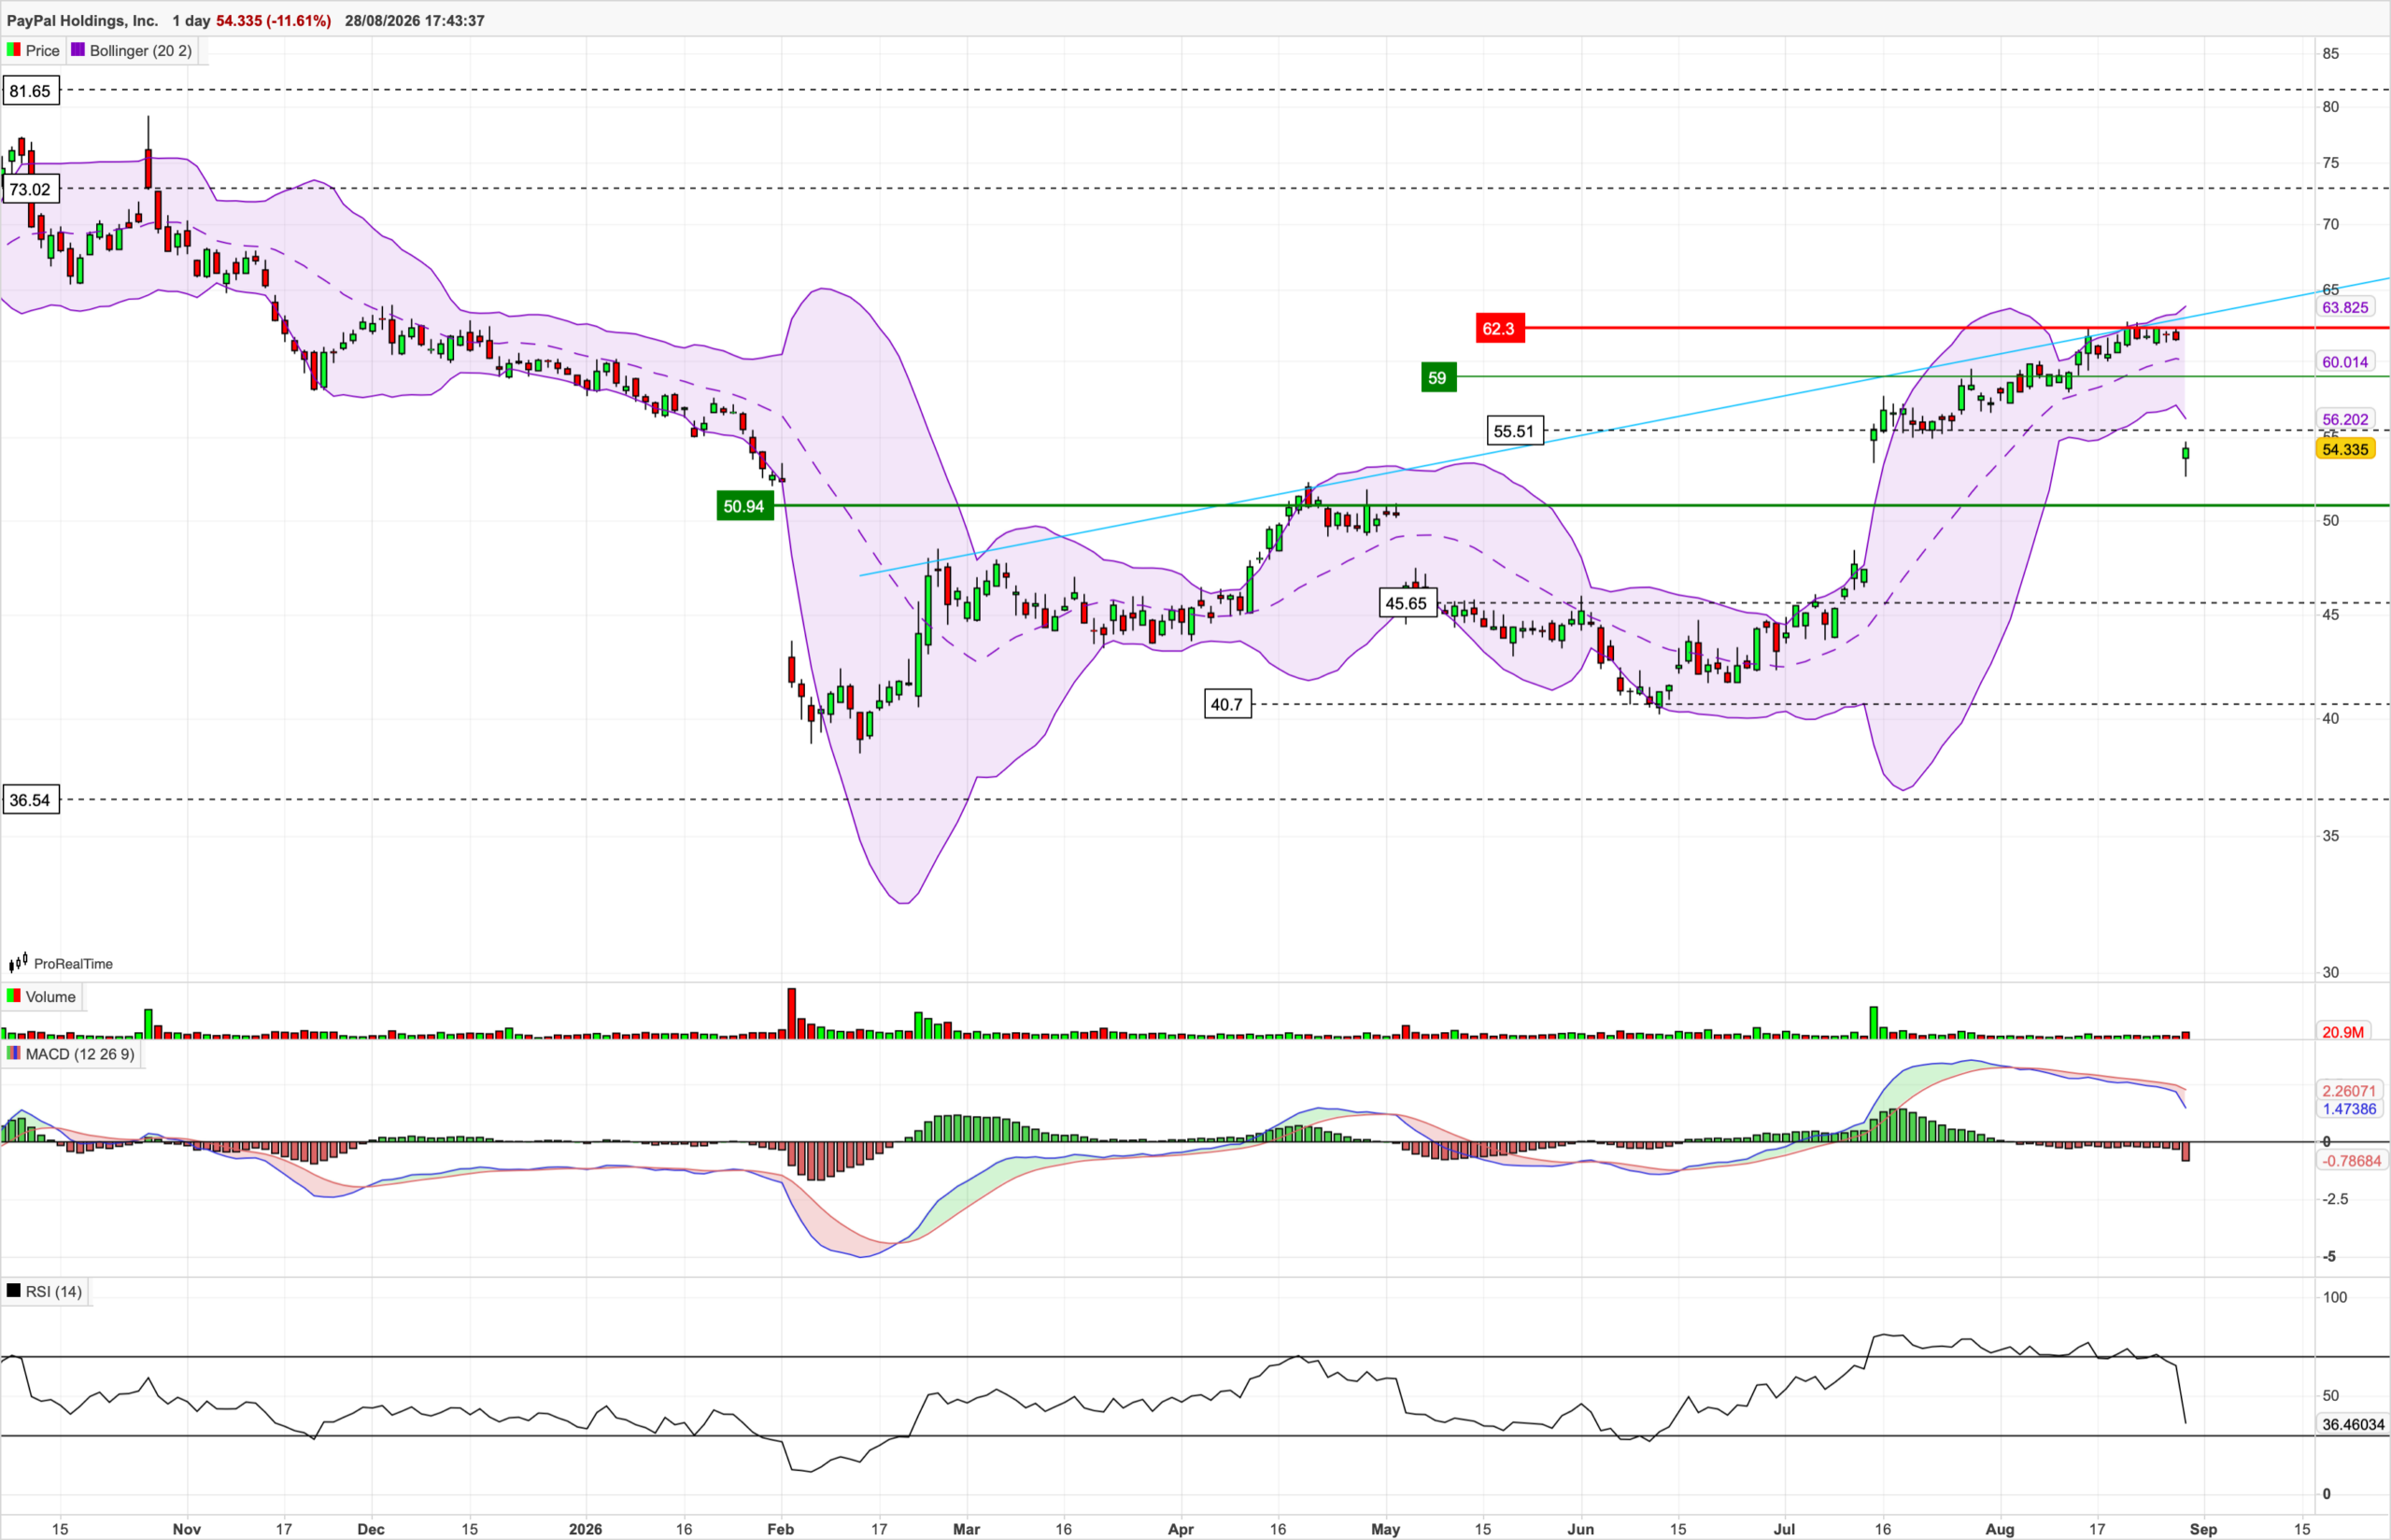Click the 56.202 lower Bollinger value tag

coord(2346,420)
